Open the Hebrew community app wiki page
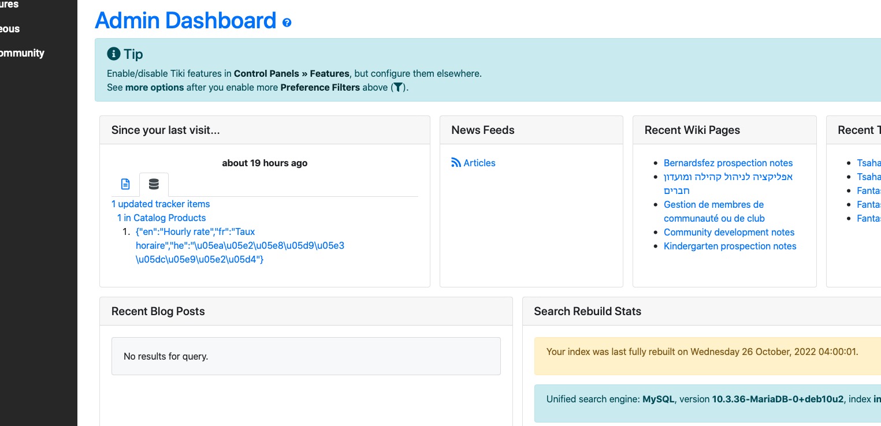Image resolution: width=881 pixels, height=426 pixels. click(x=728, y=184)
